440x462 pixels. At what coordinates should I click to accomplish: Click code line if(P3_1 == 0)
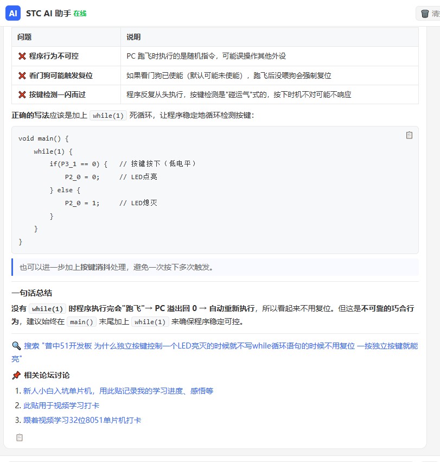pos(78,164)
